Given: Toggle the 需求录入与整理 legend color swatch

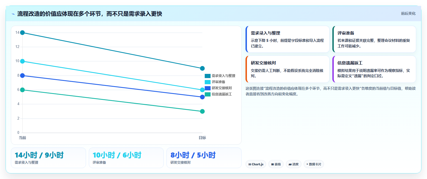Looking at the screenshot, I should (x=208, y=76).
